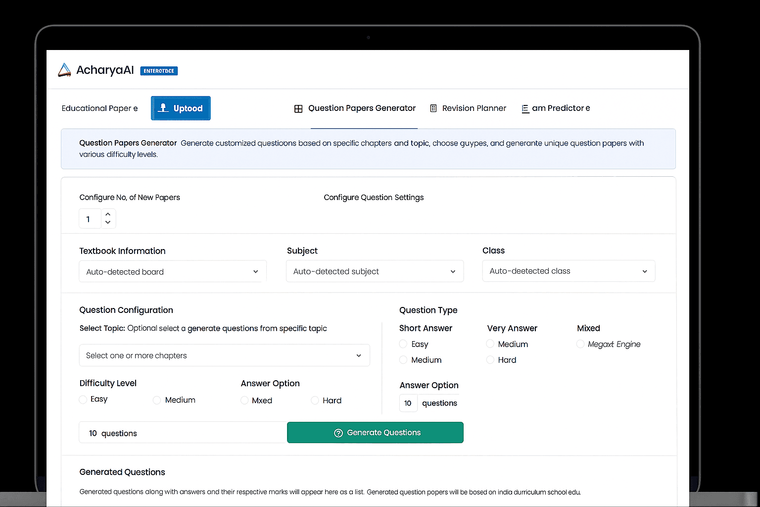Click the grid icon beside Question Papers Generator
This screenshot has width=760, height=507.
point(298,108)
